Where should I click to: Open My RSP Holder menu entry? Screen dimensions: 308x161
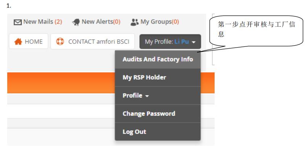point(158,78)
